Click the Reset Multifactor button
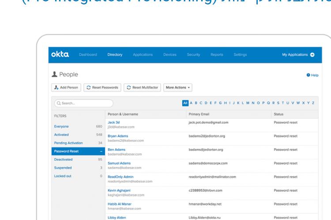 click(142, 88)
